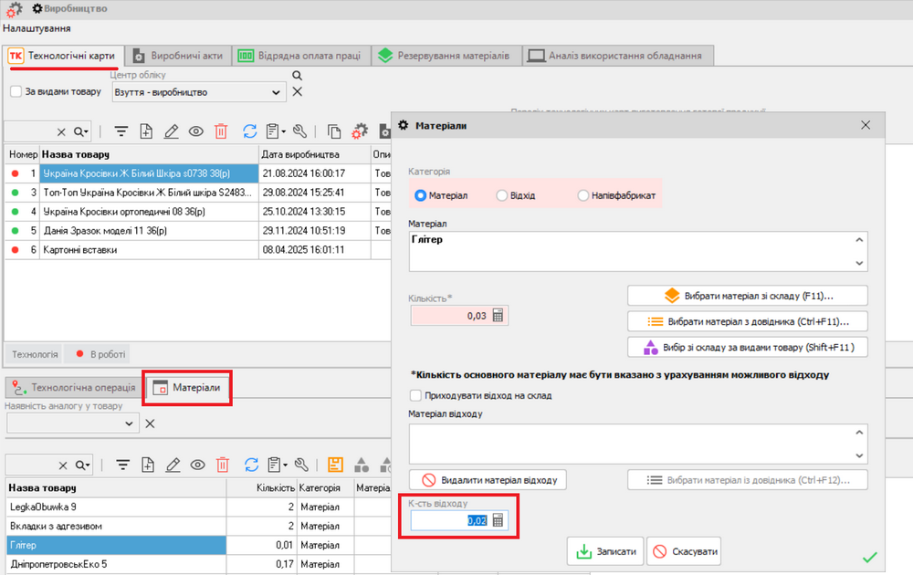Open the Наявність аналогу у товару dropdown
Screen dimensions: 913x575
pyautogui.click(x=129, y=423)
